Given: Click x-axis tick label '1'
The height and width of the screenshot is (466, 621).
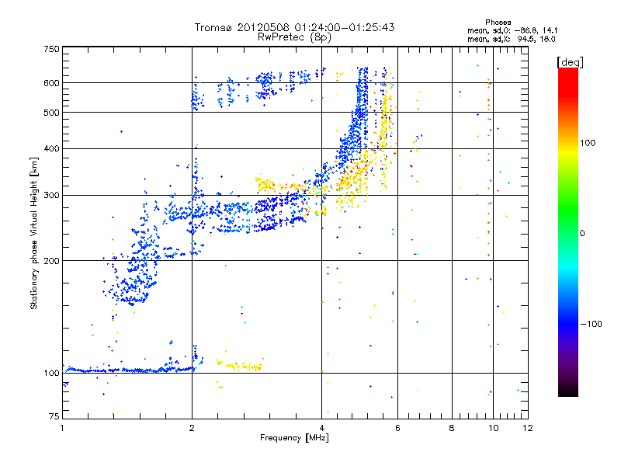Looking at the screenshot, I should pos(62,428).
